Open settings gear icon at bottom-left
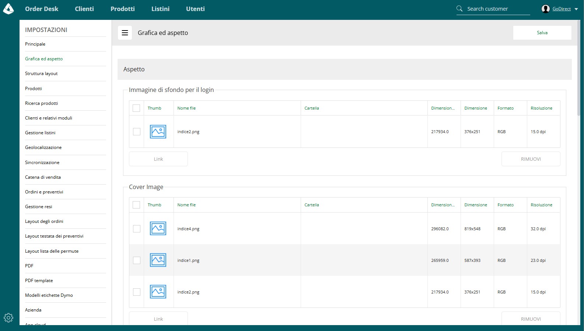Viewport: 584px width, 331px height. [8, 318]
